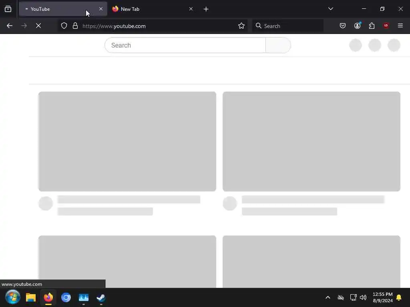Viewport: 410px width, 307px height.
Task: Expand the list all tabs dropdown
Action: click(330, 9)
